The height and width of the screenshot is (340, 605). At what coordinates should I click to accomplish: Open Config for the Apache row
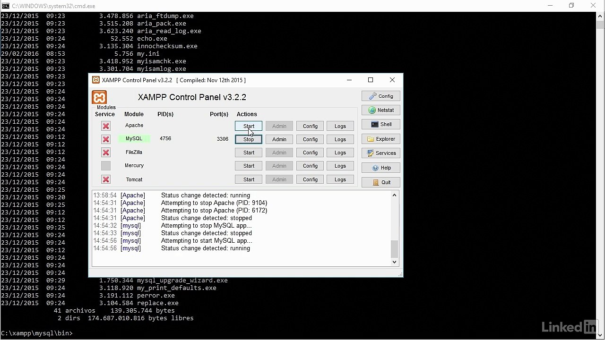(x=310, y=126)
